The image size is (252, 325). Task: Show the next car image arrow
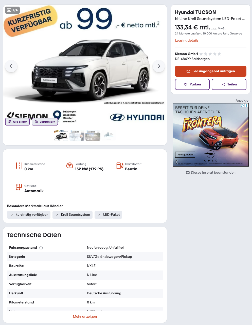click(x=159, y=66)
